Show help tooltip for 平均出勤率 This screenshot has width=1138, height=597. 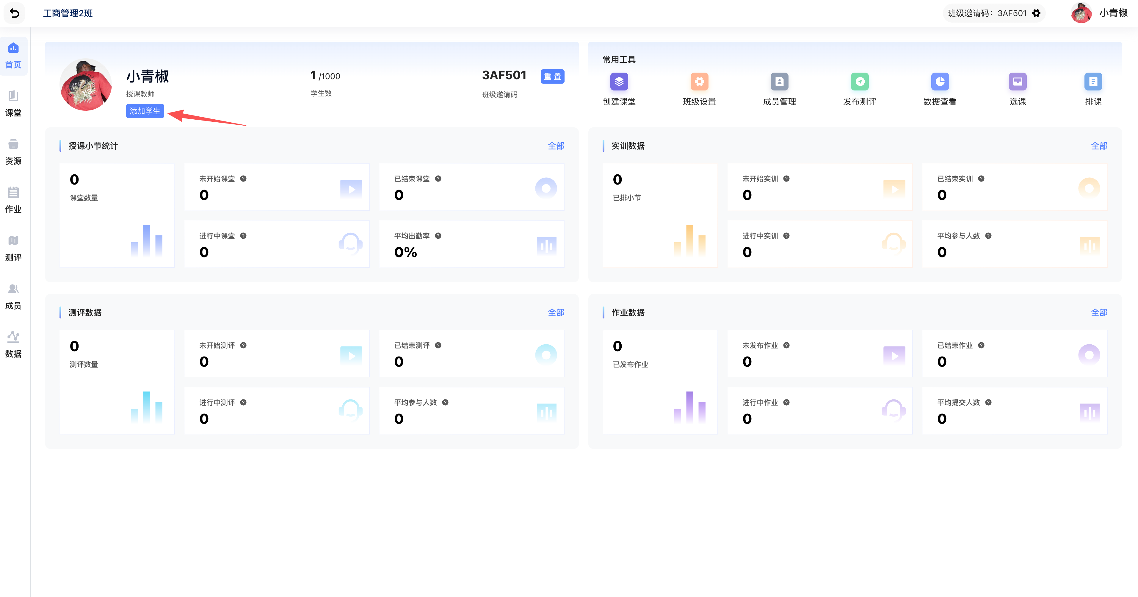[x=438, y=235]
